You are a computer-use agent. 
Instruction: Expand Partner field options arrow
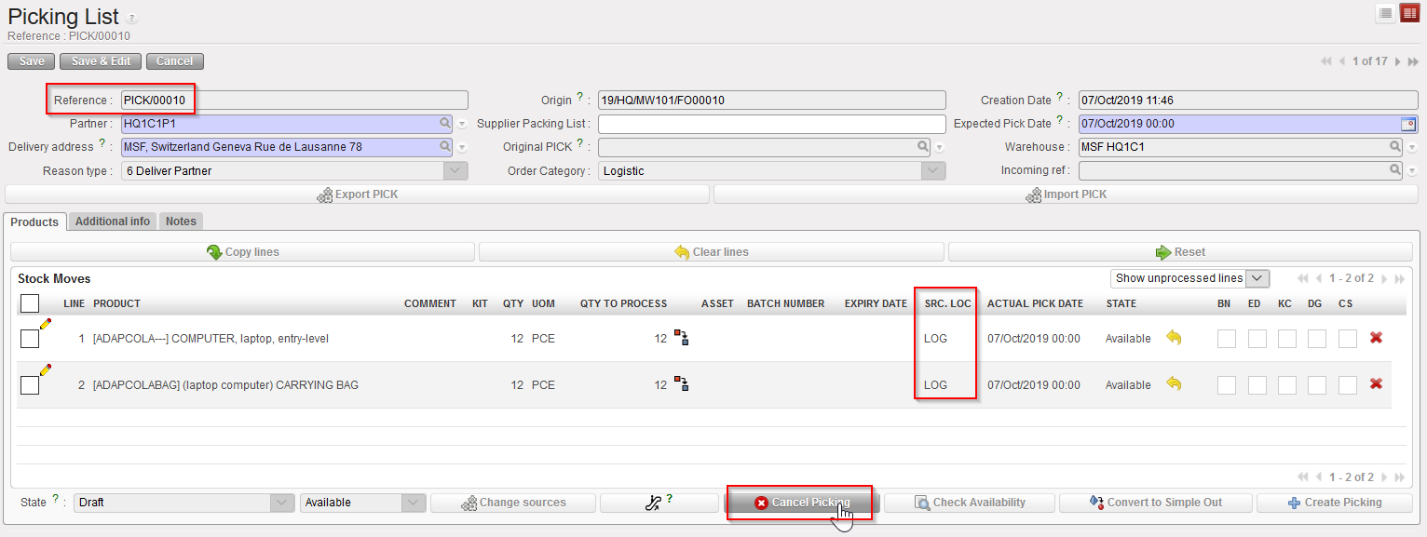(x=462, y=124)
